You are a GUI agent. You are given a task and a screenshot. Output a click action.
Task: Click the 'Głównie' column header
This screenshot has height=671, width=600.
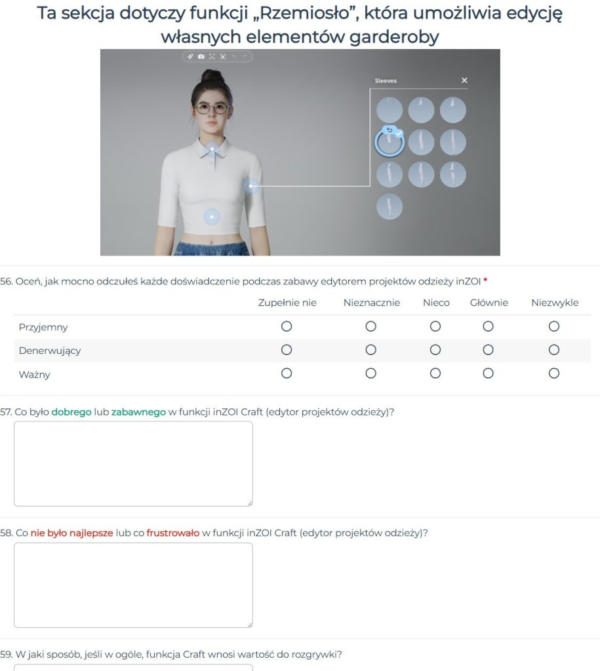(x=489, y=303)
